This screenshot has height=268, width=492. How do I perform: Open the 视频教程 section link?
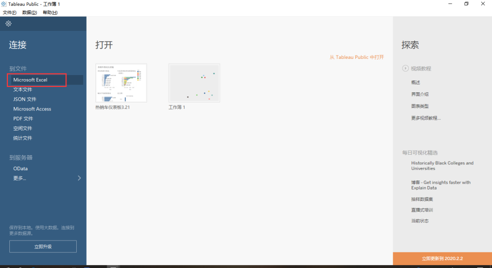(x=421, y=69)
